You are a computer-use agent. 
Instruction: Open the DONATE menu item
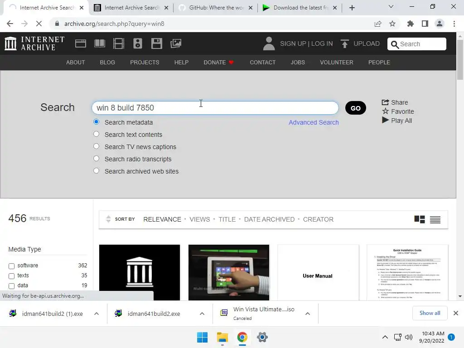point(218,63)
